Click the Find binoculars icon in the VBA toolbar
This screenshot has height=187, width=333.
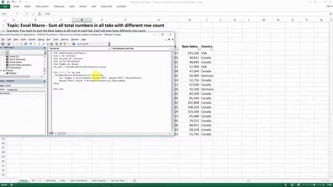pyautogui.click(x=25, y=44)
